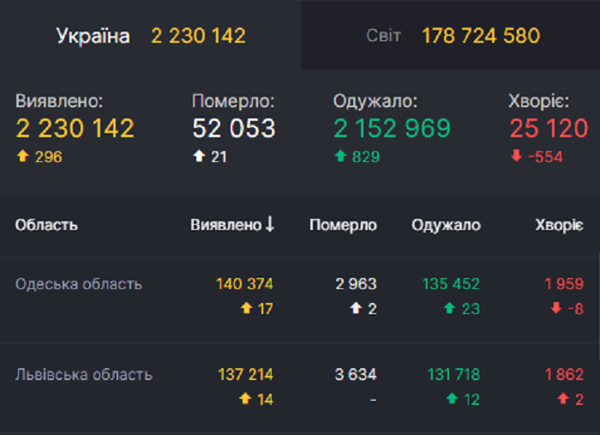Click white up arrow beside Odesa's 2 deaths
Screen dimensions: 600x435
(x=356, y=308)
